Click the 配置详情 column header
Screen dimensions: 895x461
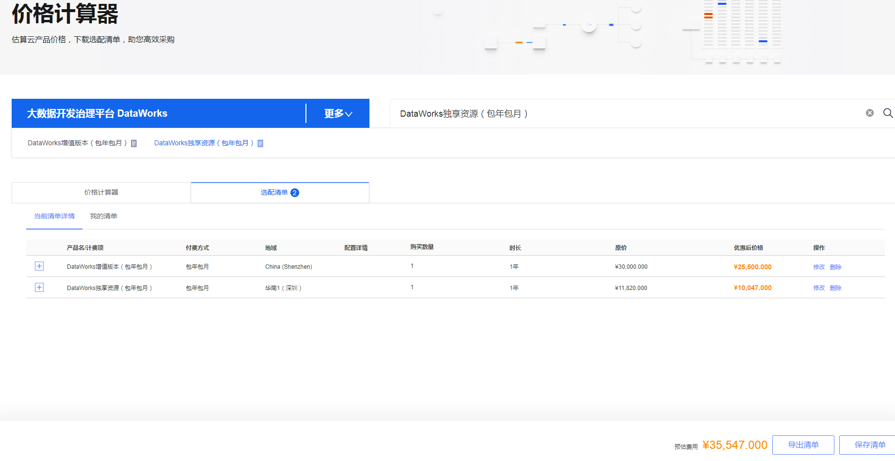[356, 247]
